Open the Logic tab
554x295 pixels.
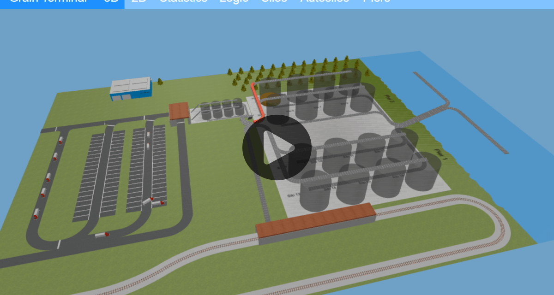[x=233, y=1]
